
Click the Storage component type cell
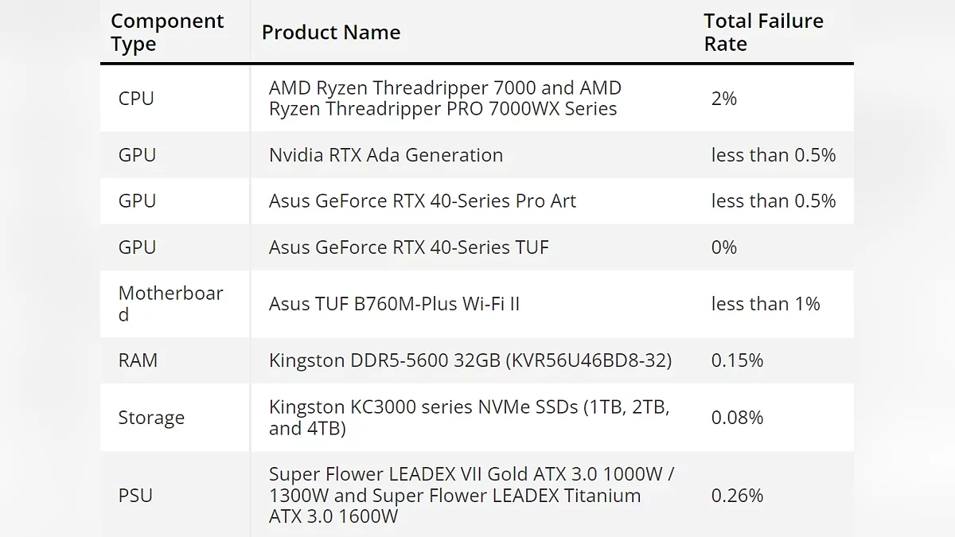click(151, 418)
